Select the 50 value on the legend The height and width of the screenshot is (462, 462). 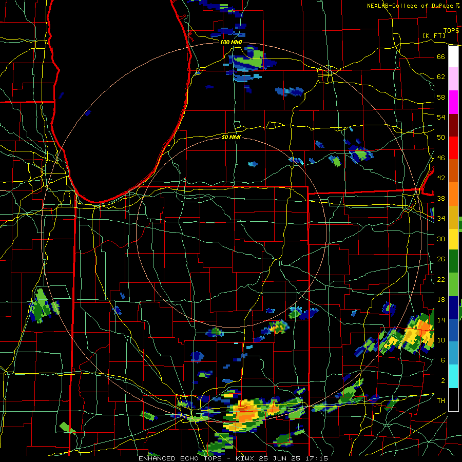point(441,137)
